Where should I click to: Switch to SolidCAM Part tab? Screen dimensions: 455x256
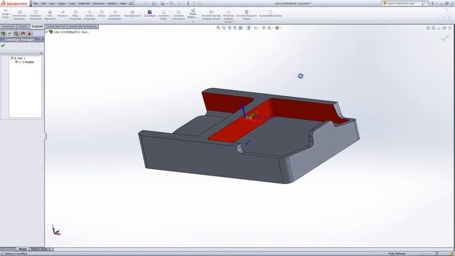pos(56,26)
